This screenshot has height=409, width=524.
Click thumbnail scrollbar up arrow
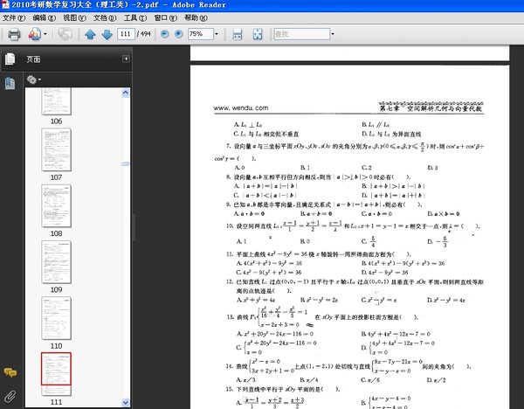pyautogui.click(x=125, y=93)
